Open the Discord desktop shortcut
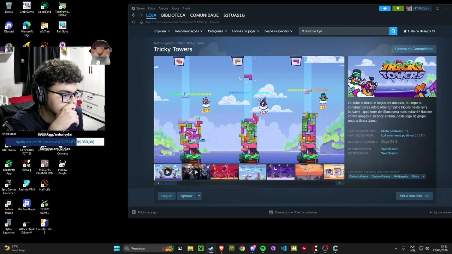The image size is (452, 254). 9,28
